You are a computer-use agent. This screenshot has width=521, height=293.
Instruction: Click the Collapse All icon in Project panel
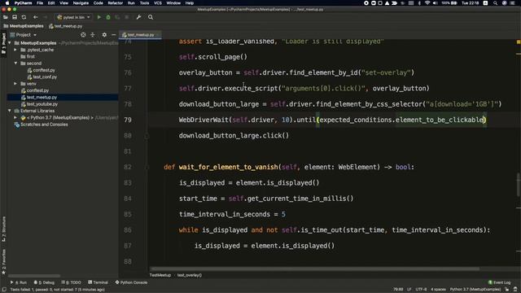click(x=93, y=34)
